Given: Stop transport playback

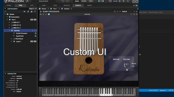Looking at the screenshot, I should pos(123,1).
